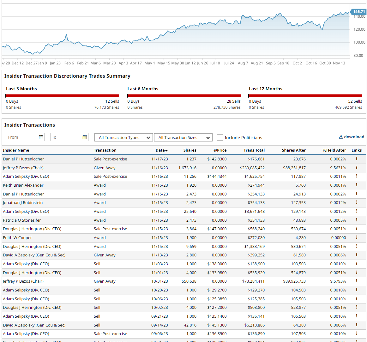Open links menu for Jonathan J Rubinstein row
Viewport: 367px width, 342px height.
357,202
